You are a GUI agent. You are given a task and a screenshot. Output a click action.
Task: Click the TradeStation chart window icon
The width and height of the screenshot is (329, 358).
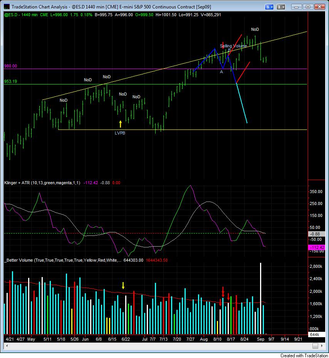[7, 7]
